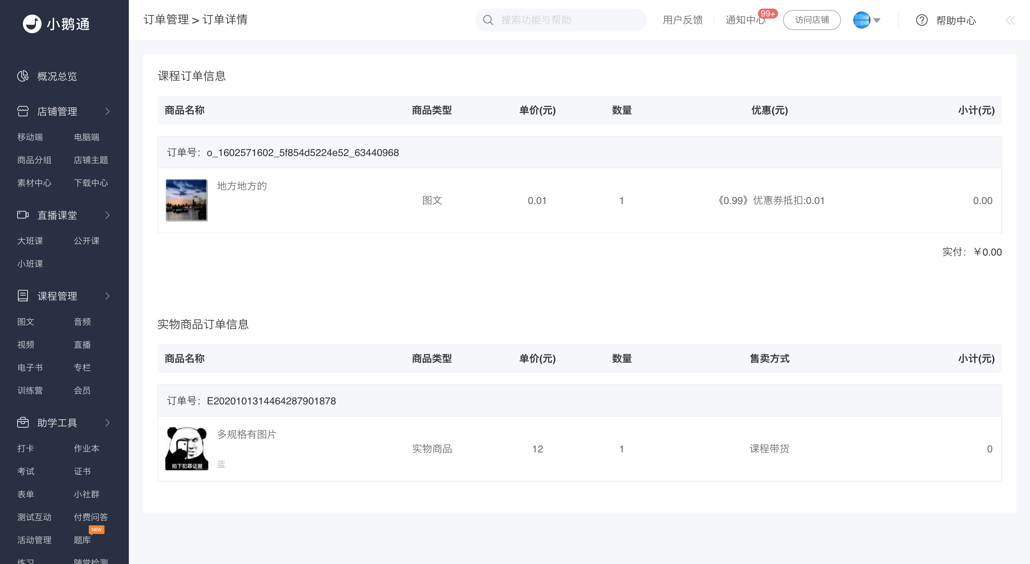This screenshot has height=564, width=1030.
Task: Click the 课程管理 book icon
Action: click(23, 296)
